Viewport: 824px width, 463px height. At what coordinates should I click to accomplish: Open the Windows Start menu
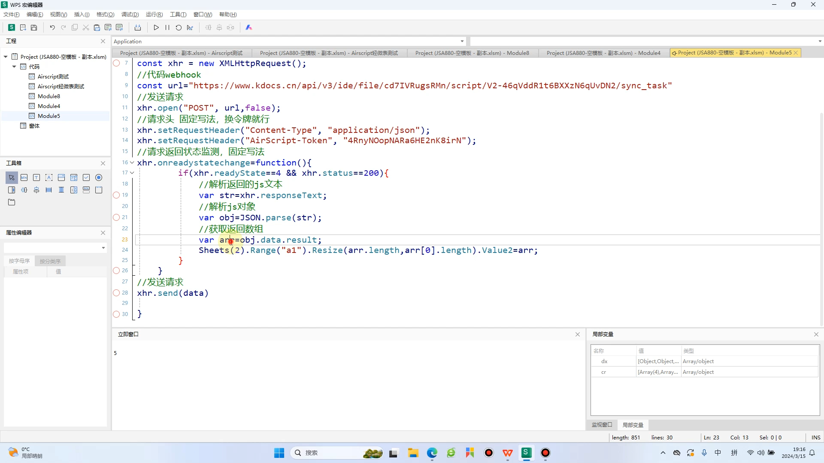pos(279,453)
